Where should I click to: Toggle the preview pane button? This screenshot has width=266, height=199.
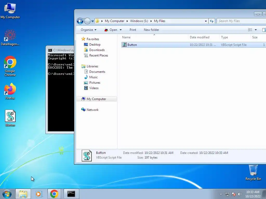pos(264,30)
